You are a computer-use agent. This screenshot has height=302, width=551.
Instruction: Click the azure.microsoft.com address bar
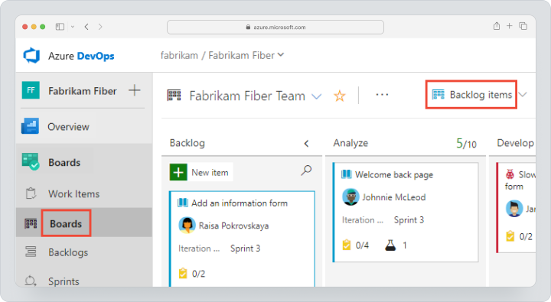tap(275, 27)
